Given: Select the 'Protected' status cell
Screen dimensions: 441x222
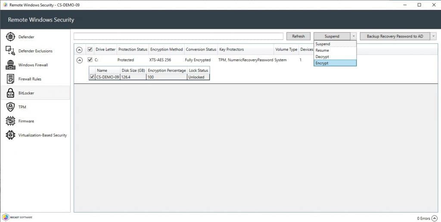Looking at the screenshot, I should point(126,60).
